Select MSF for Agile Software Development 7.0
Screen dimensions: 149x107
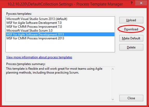tap(34, 23)
